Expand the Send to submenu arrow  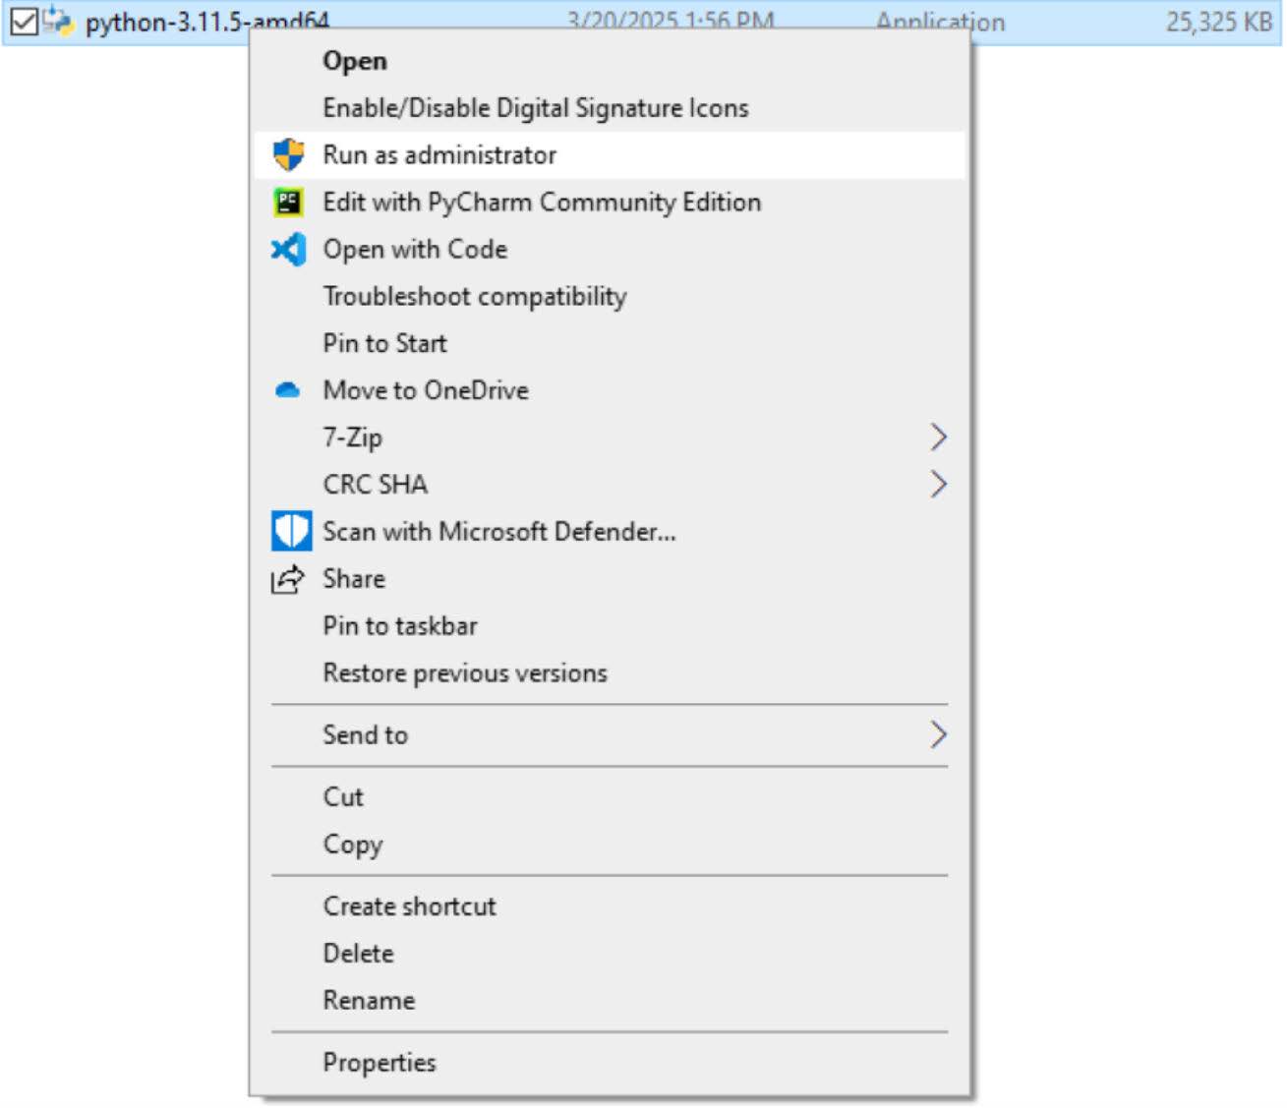coord(938,734)
